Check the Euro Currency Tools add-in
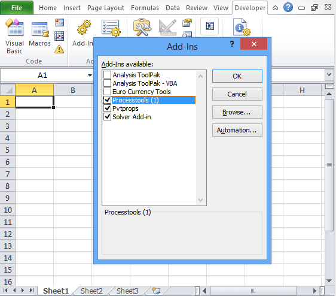The width and height of the screenshot is (336, 296). tap(107, 92)
